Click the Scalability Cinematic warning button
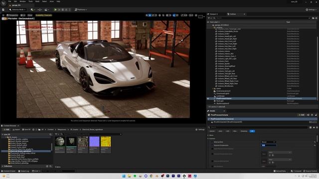Image resolution: width=319 pixels, height=179 pixels. point(43,15)
